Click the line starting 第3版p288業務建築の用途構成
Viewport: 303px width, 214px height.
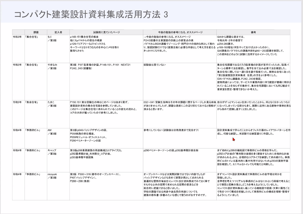click(96, 150)
